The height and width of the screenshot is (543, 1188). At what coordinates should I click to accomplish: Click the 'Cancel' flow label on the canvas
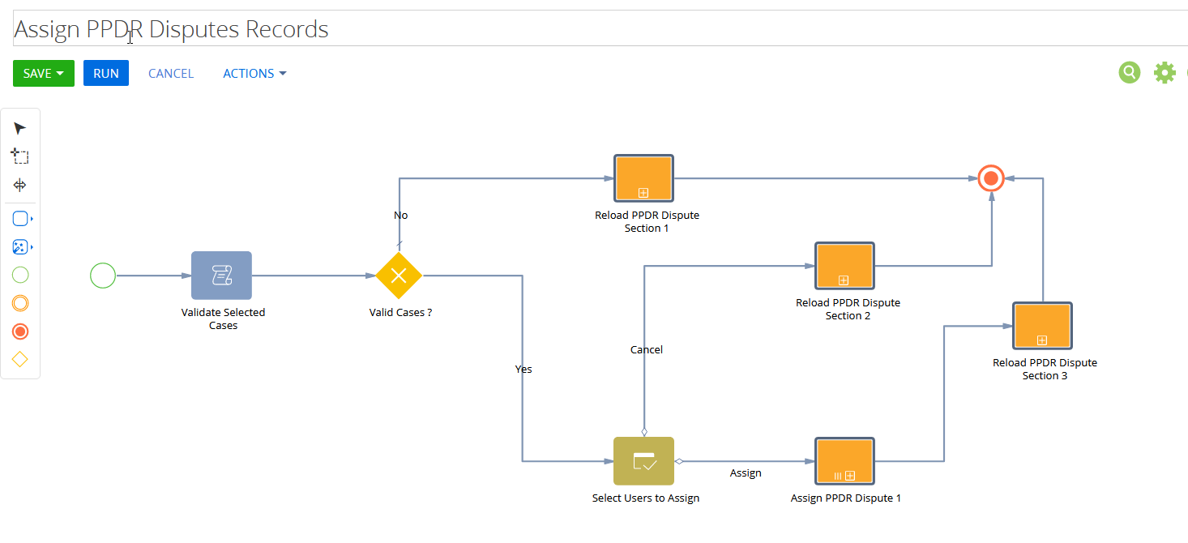(x=647, y=349)
